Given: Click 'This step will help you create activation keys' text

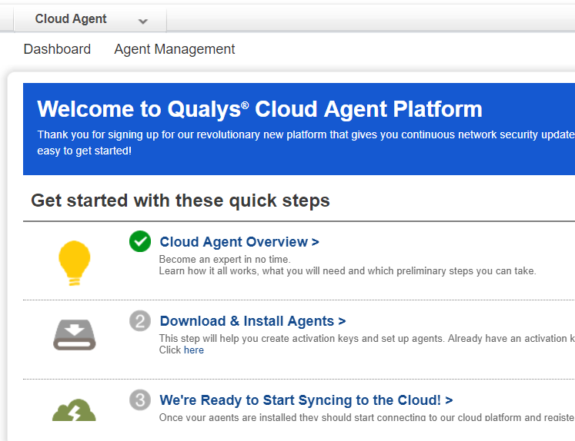Looking at the screenshot, I should tap(367, 339).
